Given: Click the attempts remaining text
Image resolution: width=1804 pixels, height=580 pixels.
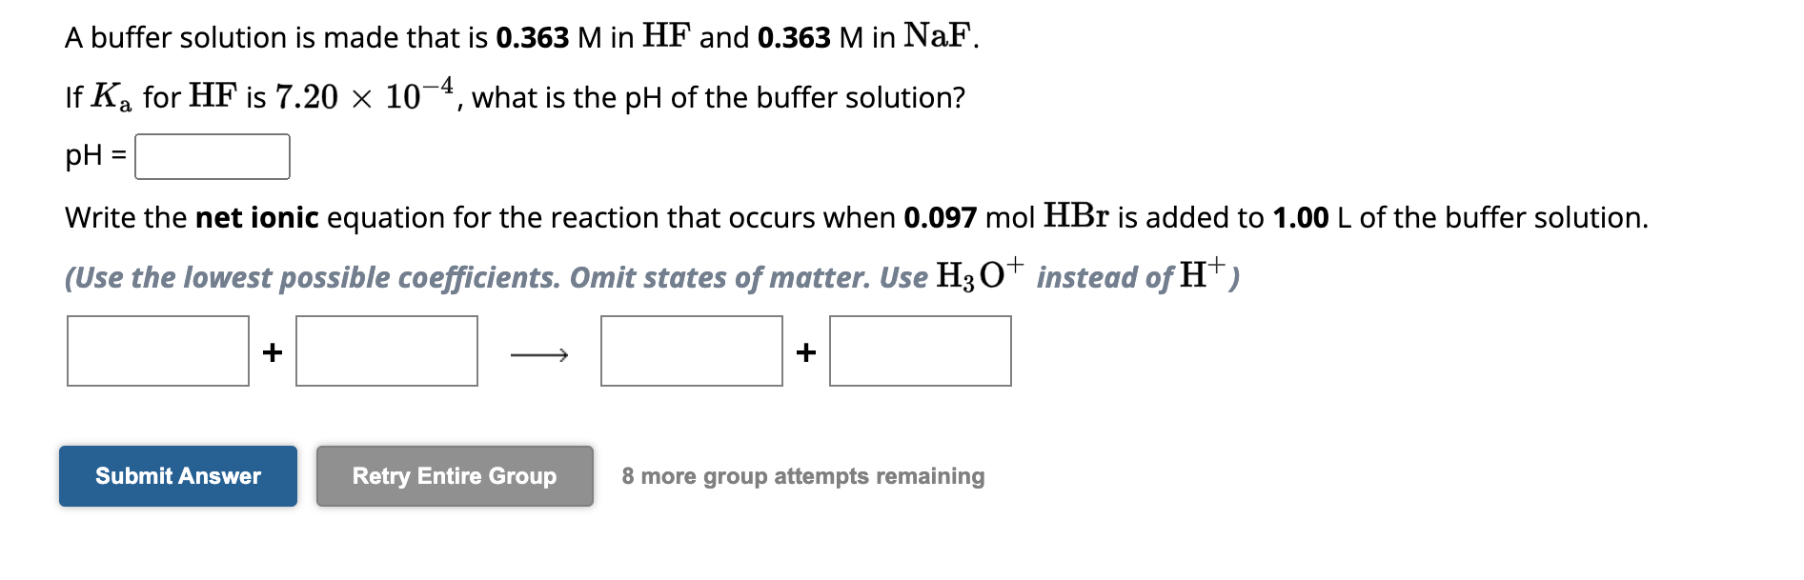Looking at the screenshot, I should click(802, 476).
